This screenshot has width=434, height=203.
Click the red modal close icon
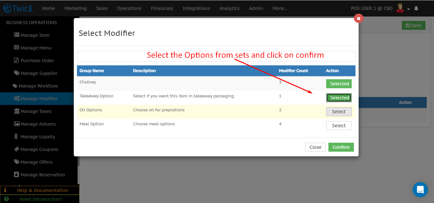click(358, 18)
